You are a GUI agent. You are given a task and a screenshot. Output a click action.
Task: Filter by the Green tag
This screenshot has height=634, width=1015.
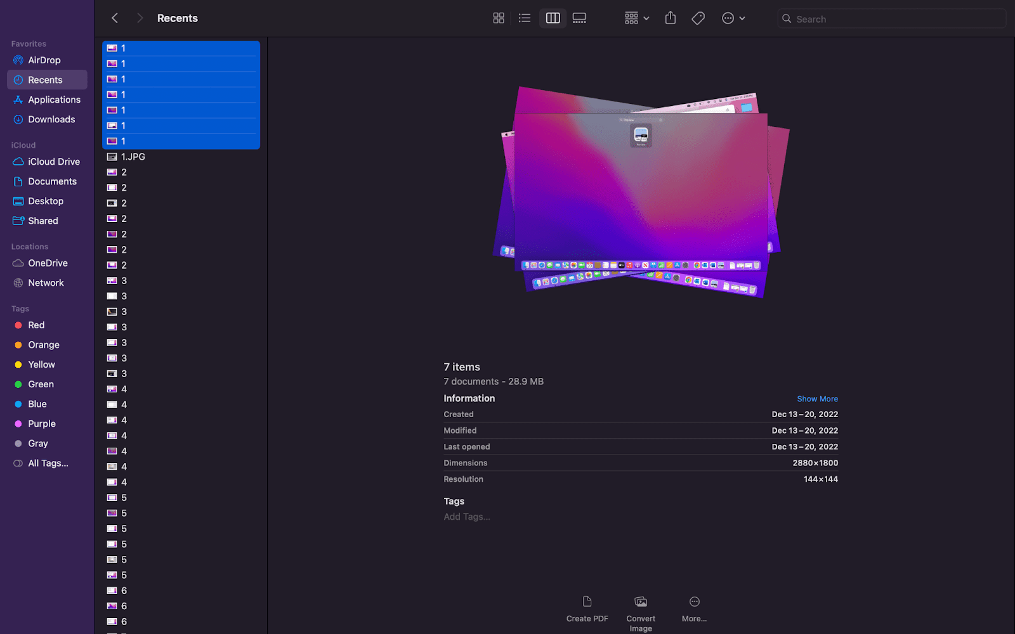47,384
